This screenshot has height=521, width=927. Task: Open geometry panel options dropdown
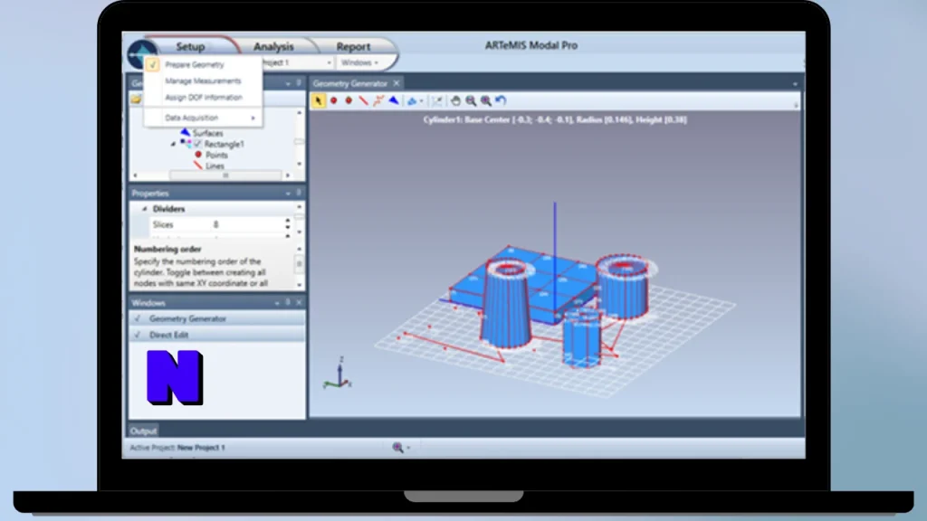point(288,83)
